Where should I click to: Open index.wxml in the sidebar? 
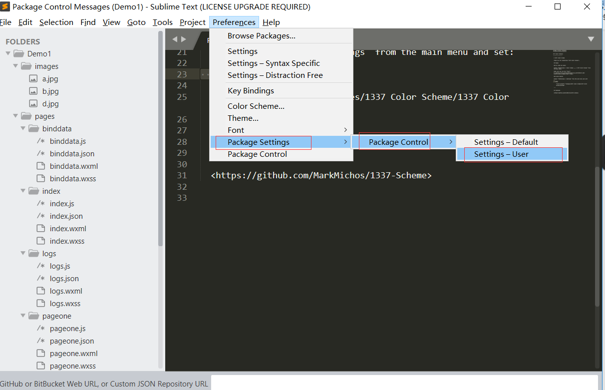pos(68,229)
